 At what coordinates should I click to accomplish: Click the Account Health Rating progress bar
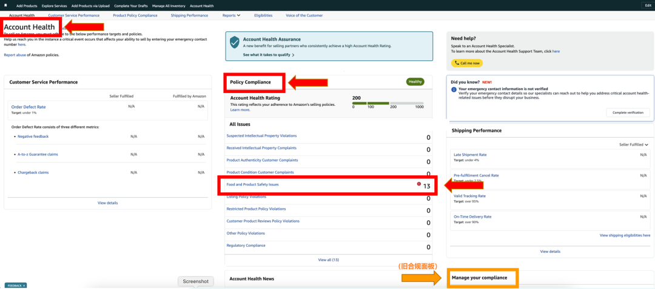click(388, 103)
